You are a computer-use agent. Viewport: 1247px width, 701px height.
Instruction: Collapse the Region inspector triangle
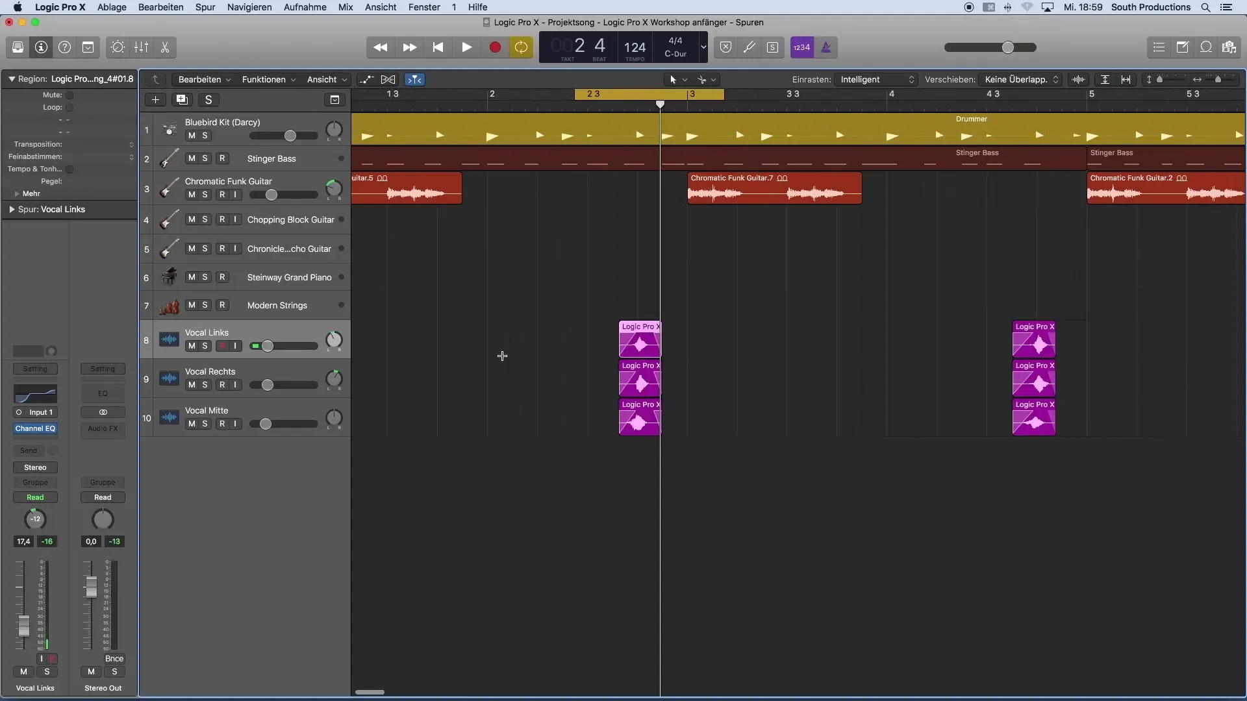pyautogui.click(x=12, y=79)
